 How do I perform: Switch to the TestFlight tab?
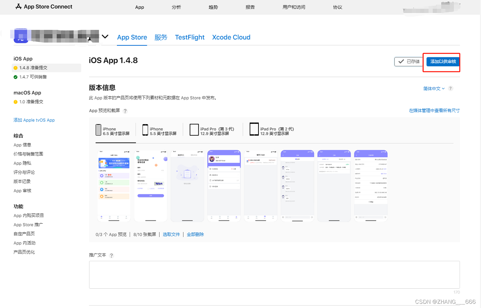(x=190, y=37)
